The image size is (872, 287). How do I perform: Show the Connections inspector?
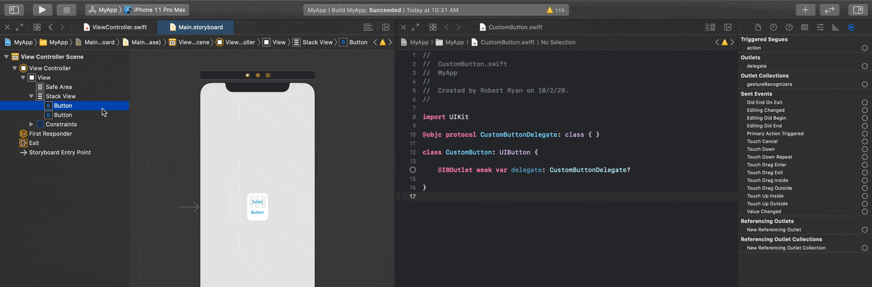[851, 27]
